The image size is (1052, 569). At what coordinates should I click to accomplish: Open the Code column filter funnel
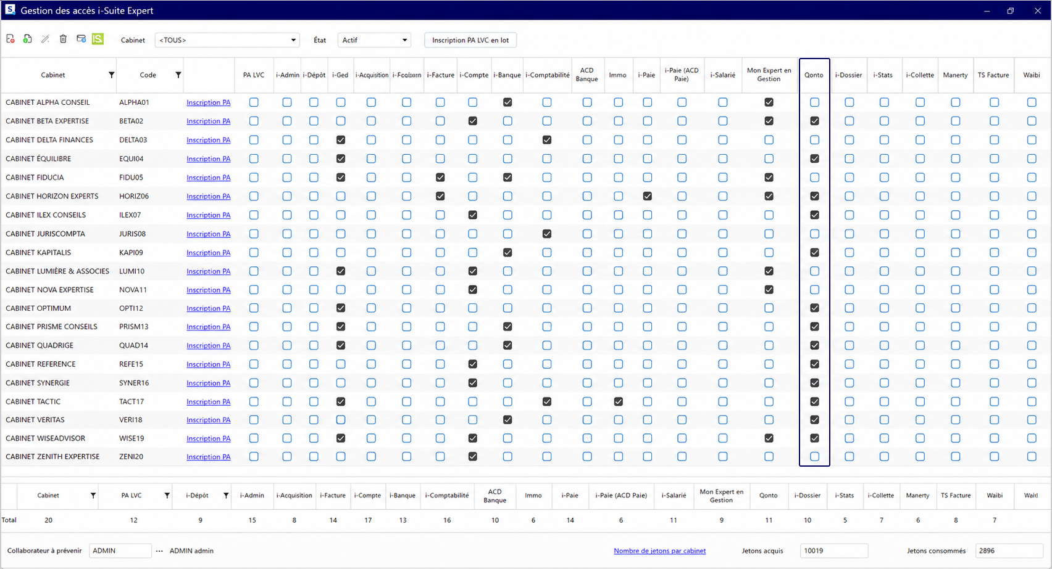(178, 75)
